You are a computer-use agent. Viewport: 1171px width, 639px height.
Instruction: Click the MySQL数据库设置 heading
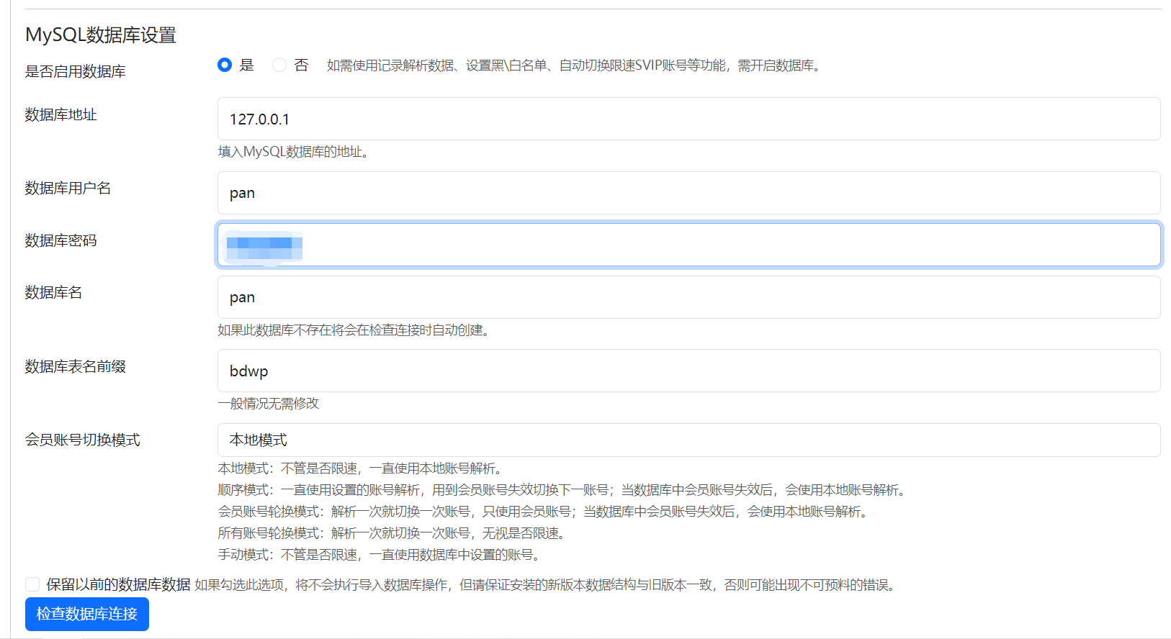(x=101, y=35)
